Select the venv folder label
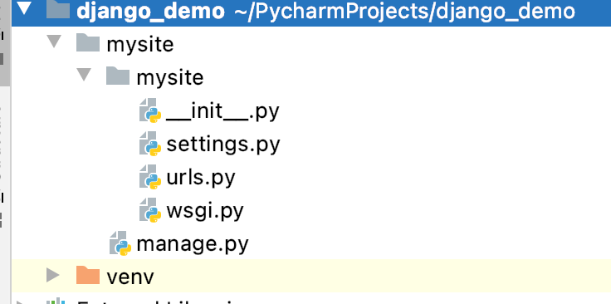This screenshot has width=611, height=304. (x=130, y=277)
